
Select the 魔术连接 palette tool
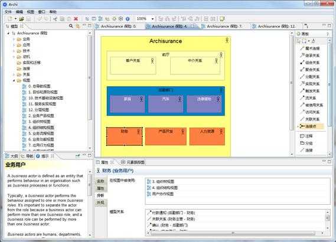click(310, 48)
